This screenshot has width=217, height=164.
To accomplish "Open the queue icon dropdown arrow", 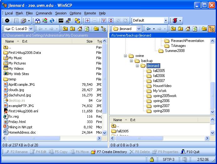I will [x=29, y=21].
